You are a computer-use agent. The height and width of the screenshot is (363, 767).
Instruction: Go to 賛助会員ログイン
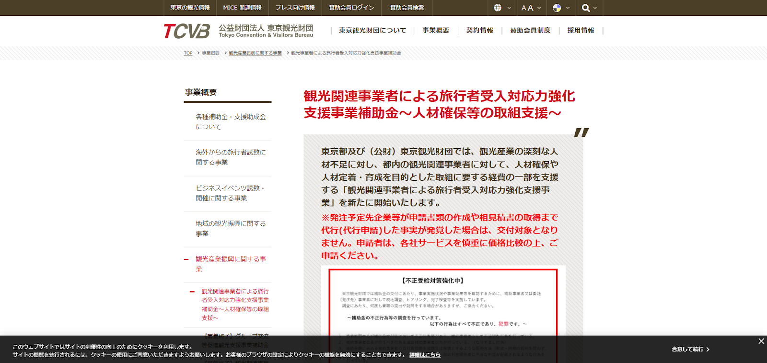pos(351,8)
